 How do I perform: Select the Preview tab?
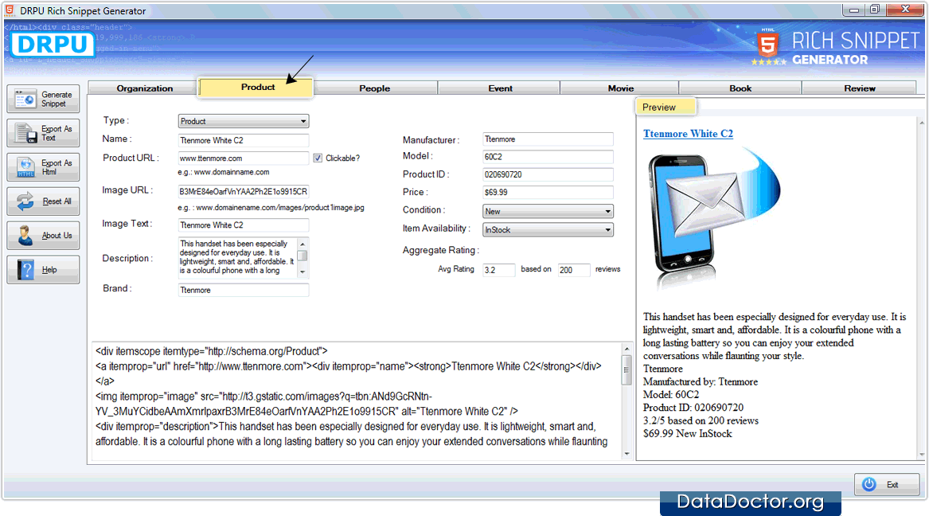(x=666, y=107)
